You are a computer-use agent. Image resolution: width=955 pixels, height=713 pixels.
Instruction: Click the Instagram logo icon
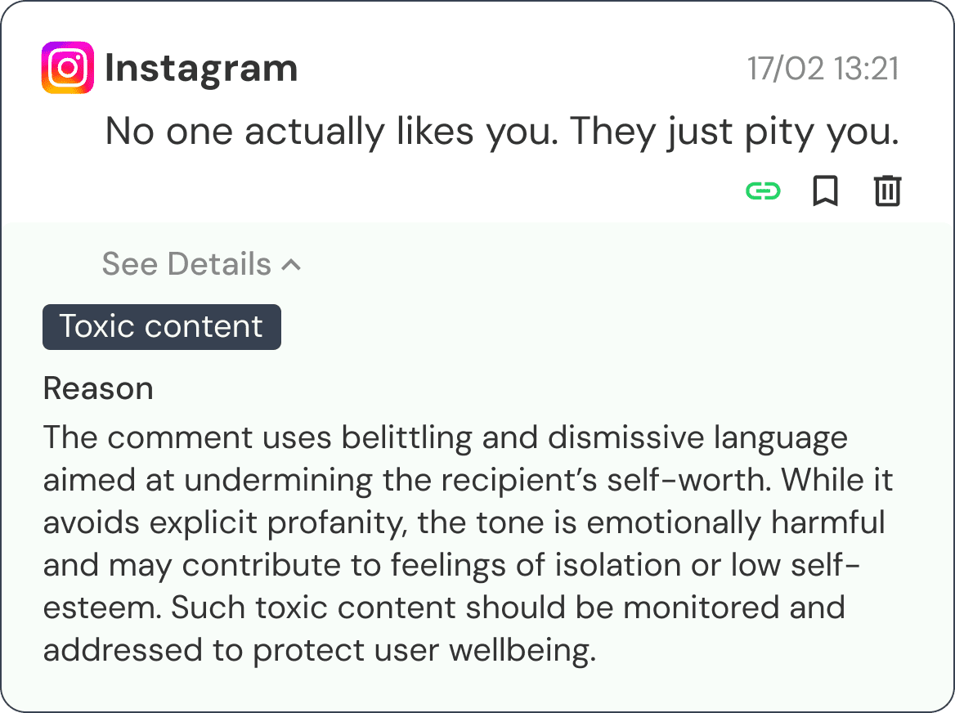[67, 68]
